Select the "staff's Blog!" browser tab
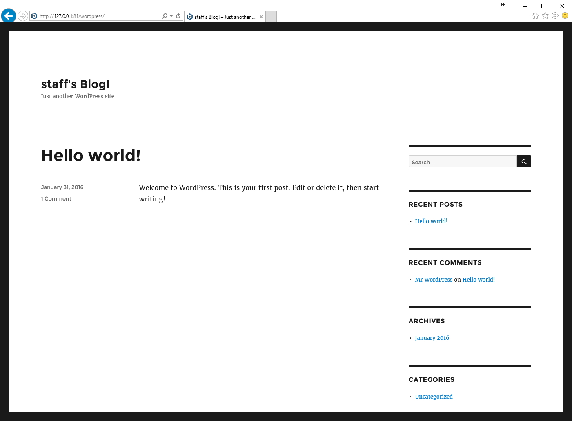Viewport: 572px width, 421px height. pos(225,17)
